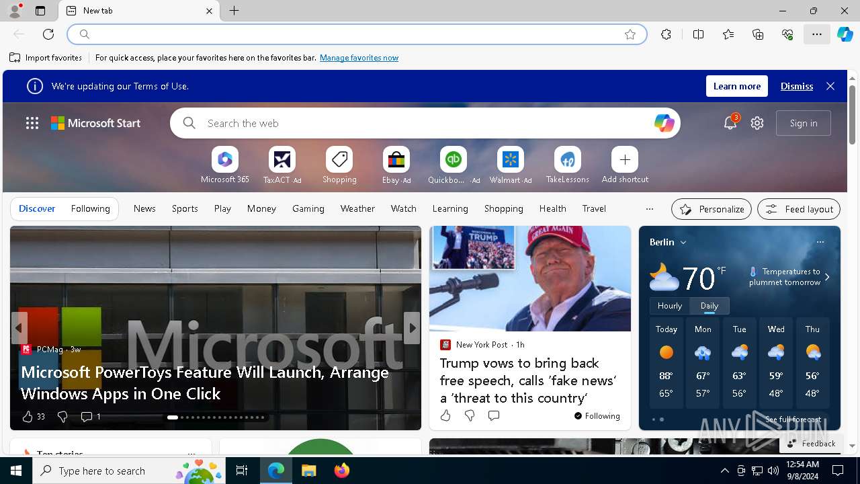Viewport: 860px width, 484px height.
Task: Open Windows Start menu
Action: (16, 471)
